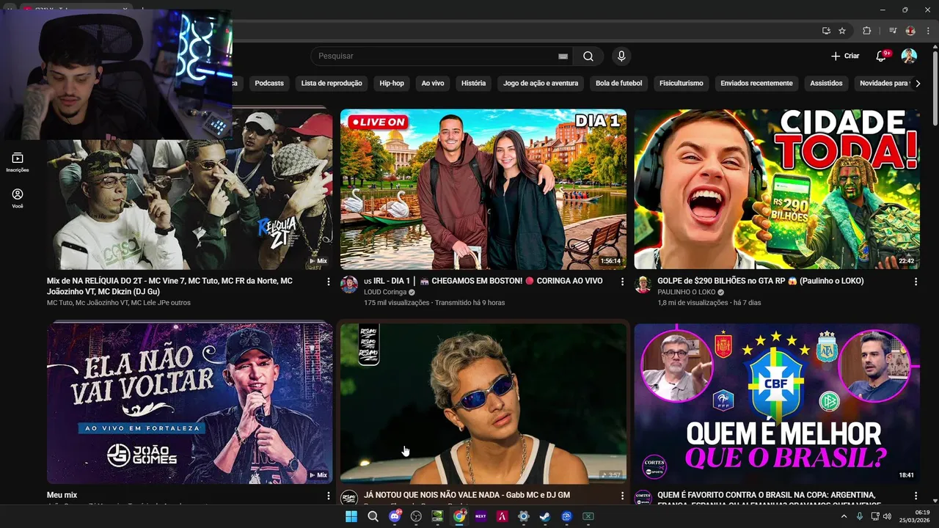Bookmark this page with star icon
This screenshot has height=528, width=939.
[842, 31]
